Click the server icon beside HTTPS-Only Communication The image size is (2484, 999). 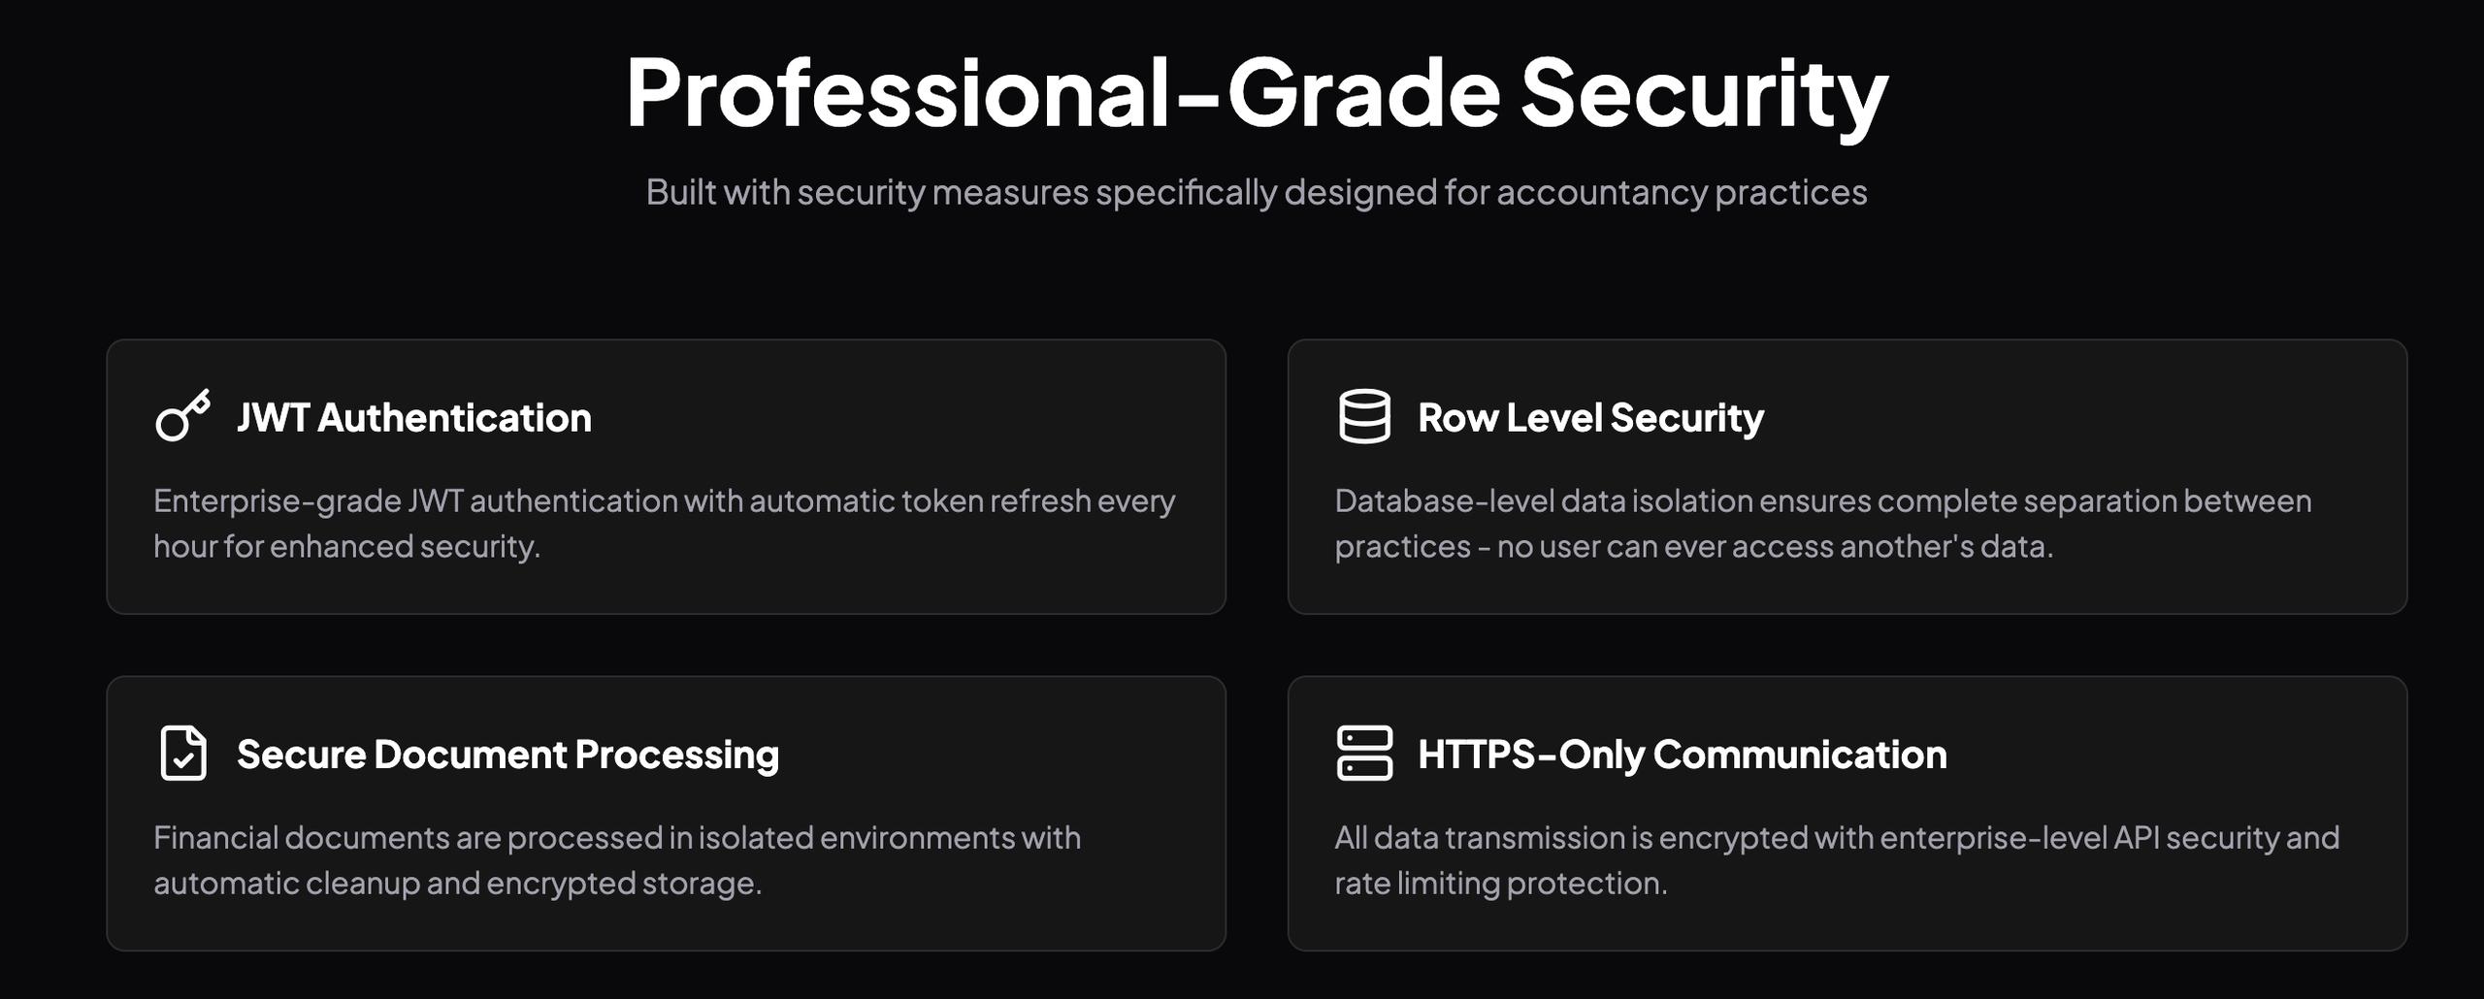tap(1364, 753)
